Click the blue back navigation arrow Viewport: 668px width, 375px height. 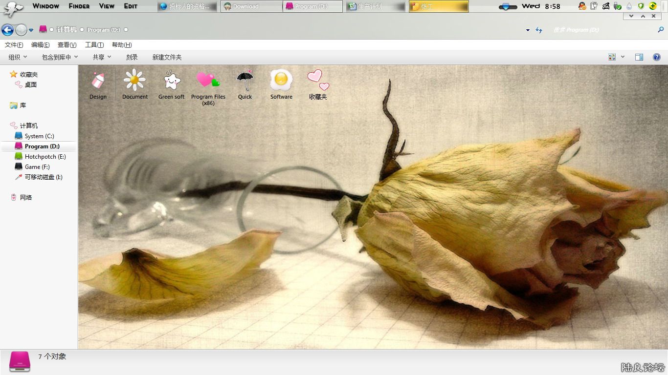[x=7, y=30]
